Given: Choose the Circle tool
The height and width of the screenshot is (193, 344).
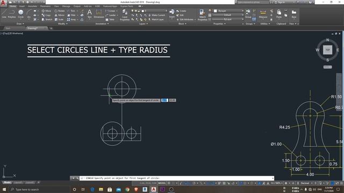Looking at the screenshot, I should (x=21, y=14).
